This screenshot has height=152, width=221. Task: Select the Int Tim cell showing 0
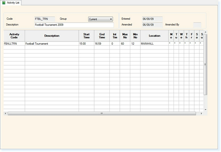click(x=115, y=44)
